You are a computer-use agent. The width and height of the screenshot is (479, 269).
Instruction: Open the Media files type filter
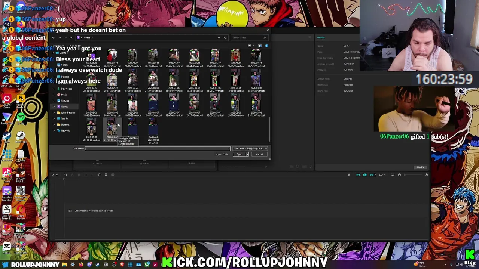tap(250, 149)
